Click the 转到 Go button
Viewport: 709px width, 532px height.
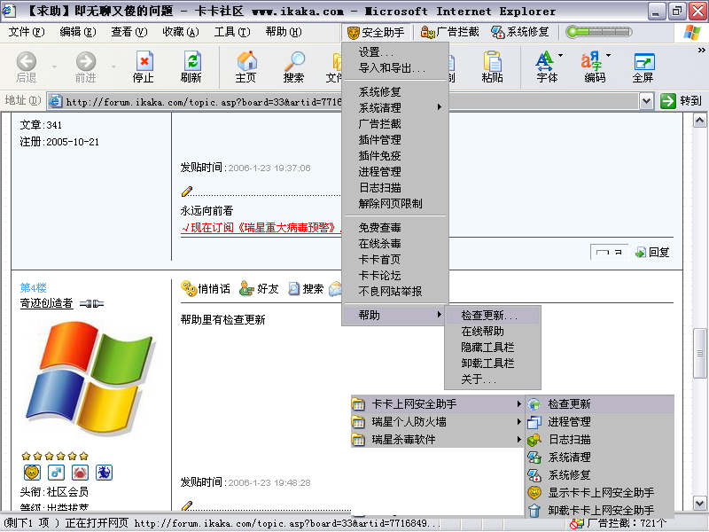pyautogui.click(x=681, y=101)
